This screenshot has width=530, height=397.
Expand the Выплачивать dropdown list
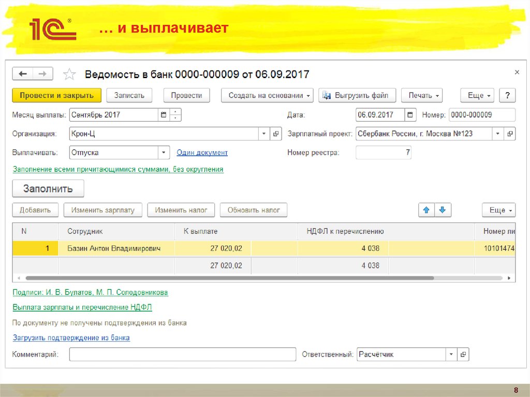tap(164, 153)
